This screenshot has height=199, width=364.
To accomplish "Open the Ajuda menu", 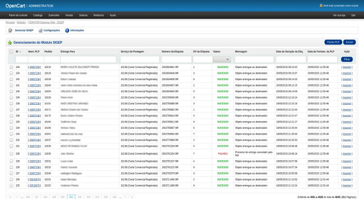I will (113, 16).
